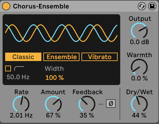This screenshot has width=159, height=124.
Task: Click the Chorus-Ensemble device title
Action: pyautogui.click(x=41, y=6)
